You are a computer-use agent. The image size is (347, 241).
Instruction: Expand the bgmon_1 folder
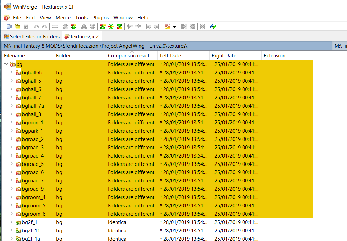(x=11, y=122)
